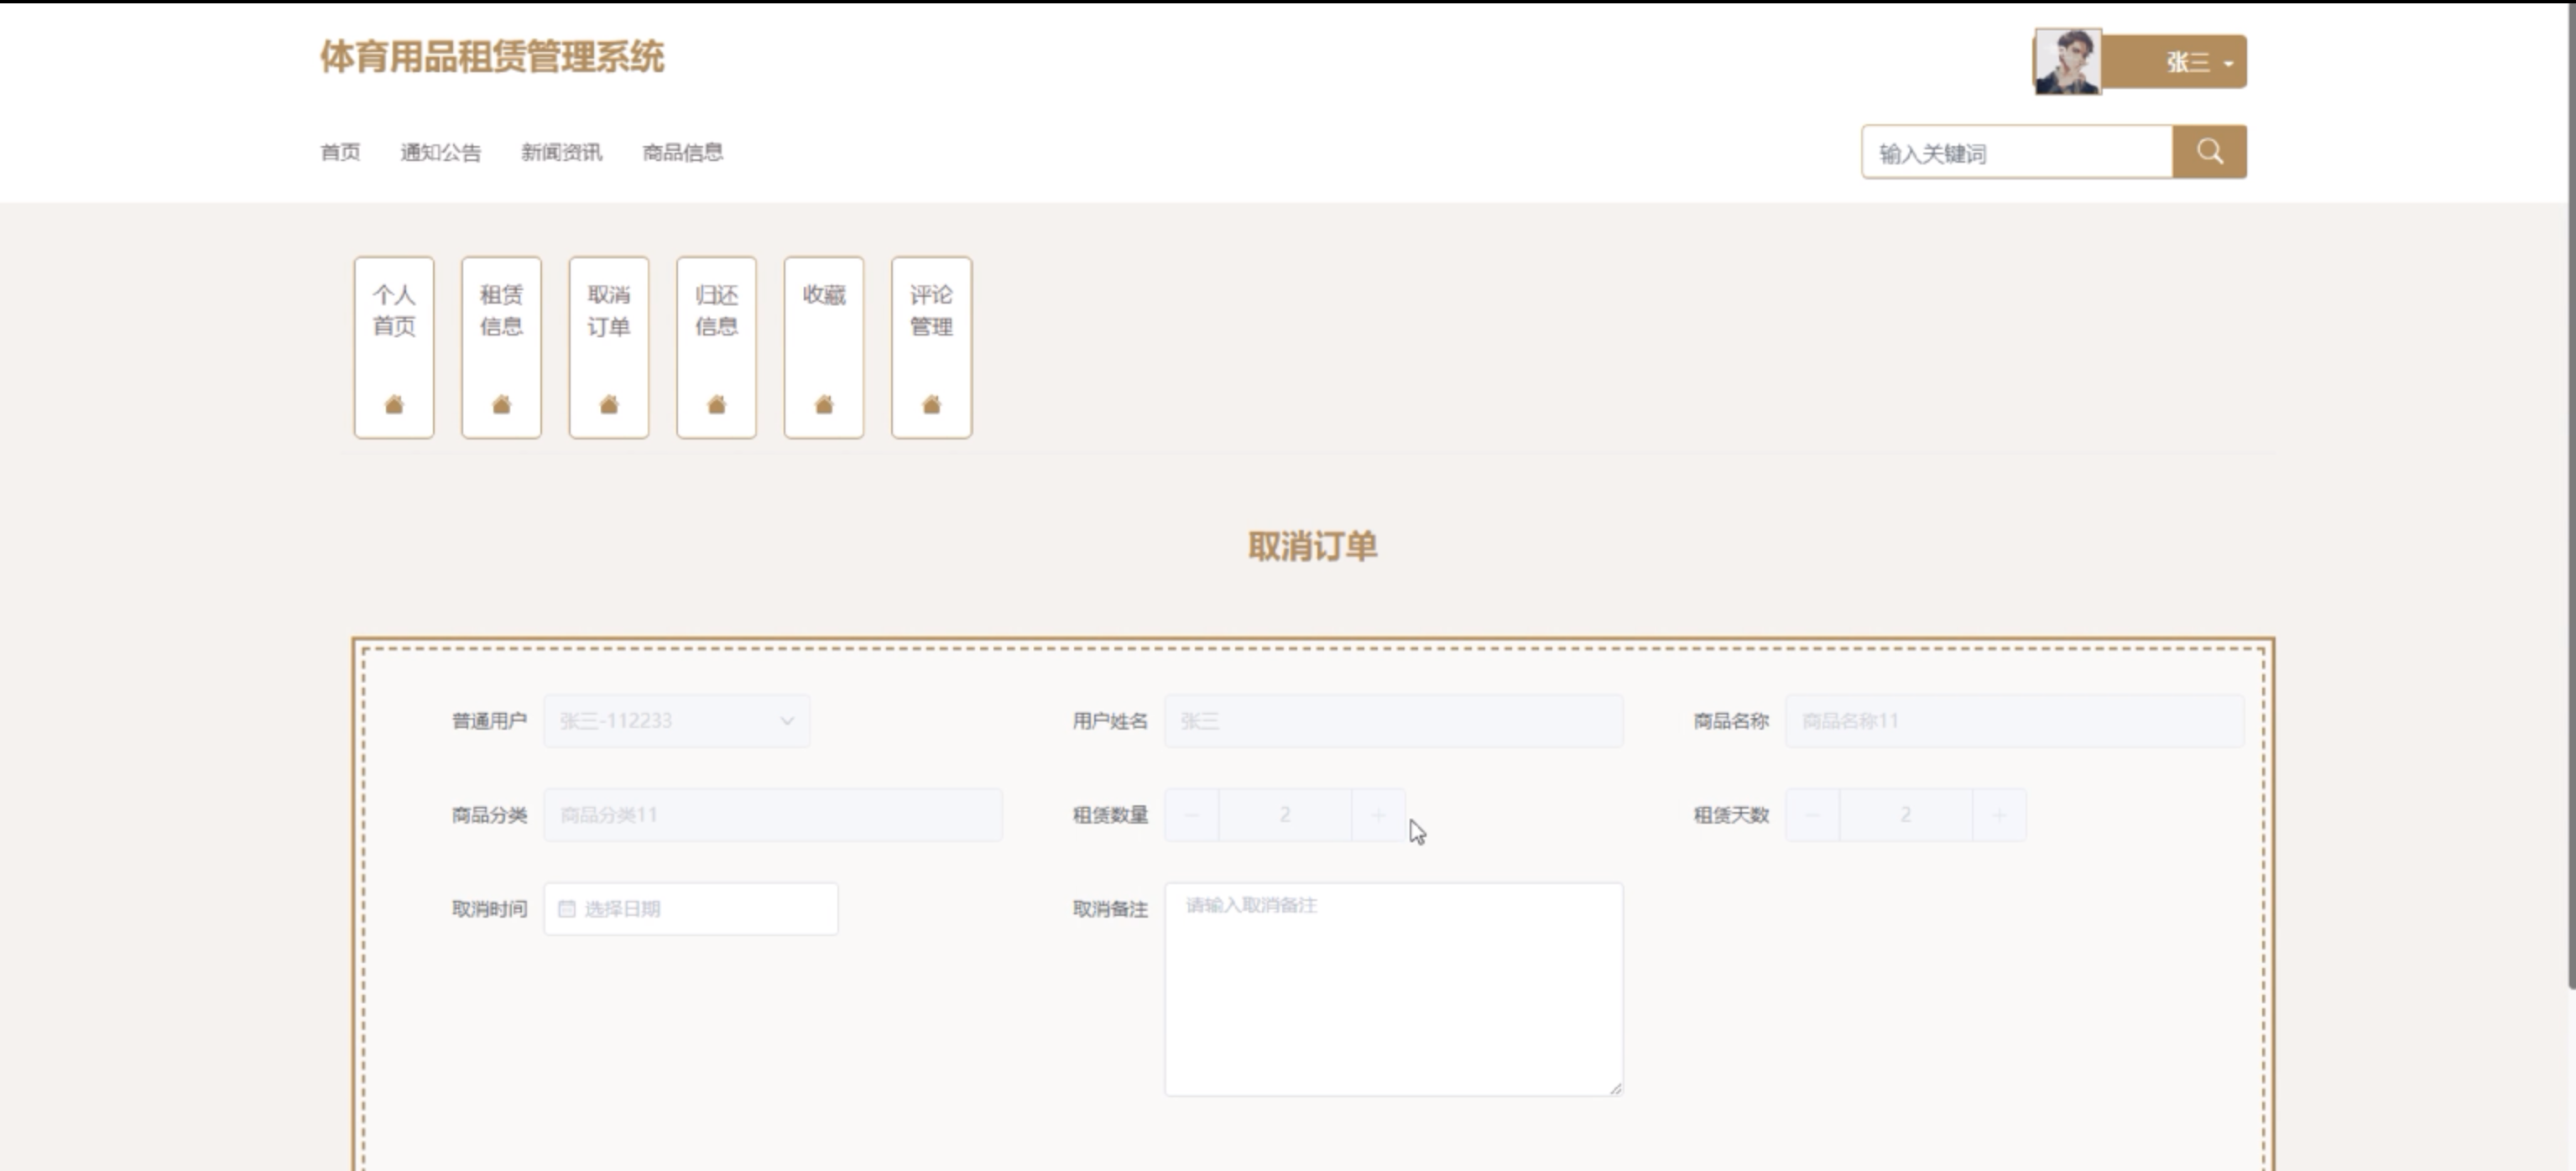
Task: Click home icon on 取消订单 card
Action: [x=609, y=404]
